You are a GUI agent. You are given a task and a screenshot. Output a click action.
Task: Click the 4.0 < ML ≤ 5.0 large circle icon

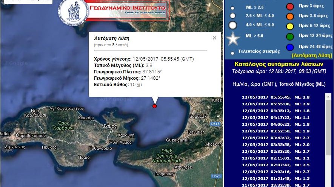[232, 25]
